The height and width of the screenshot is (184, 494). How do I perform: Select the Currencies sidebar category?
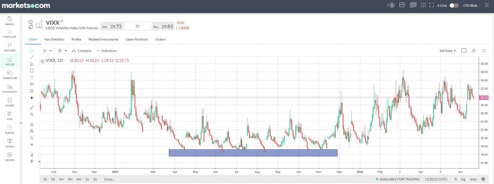click(x=10, y=75)
